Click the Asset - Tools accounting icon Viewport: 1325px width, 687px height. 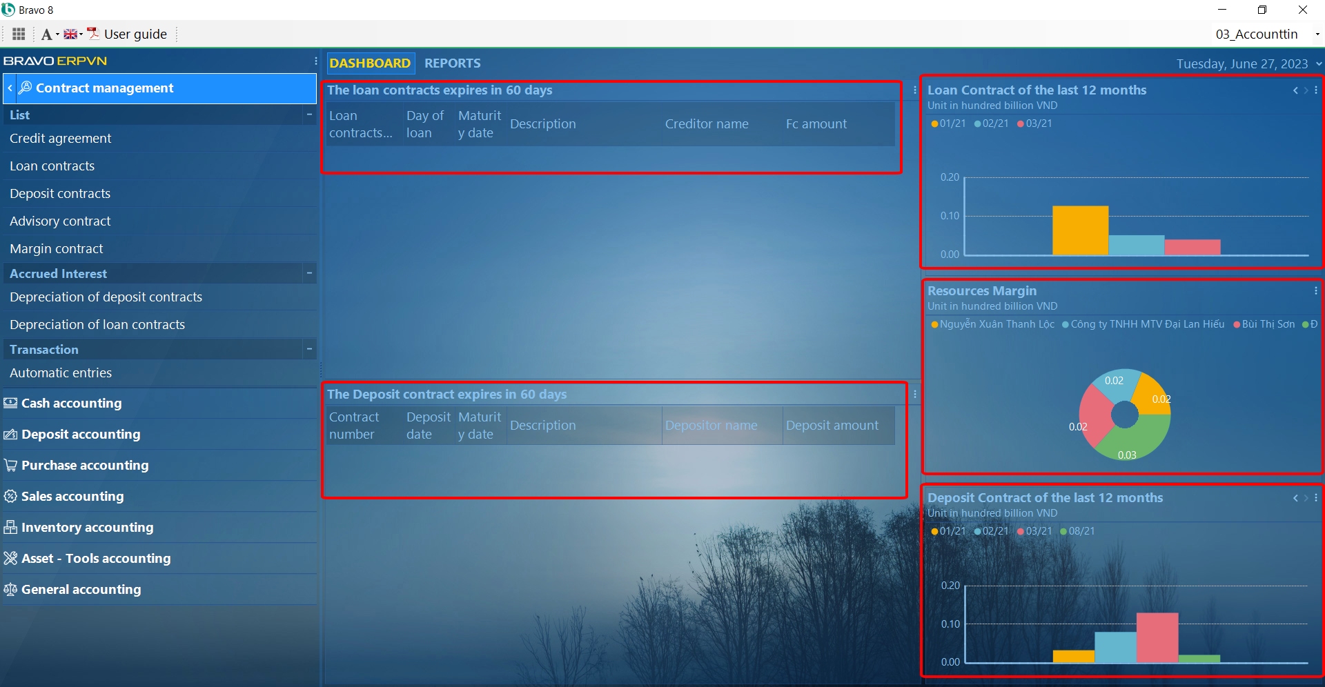coord(10,559)
